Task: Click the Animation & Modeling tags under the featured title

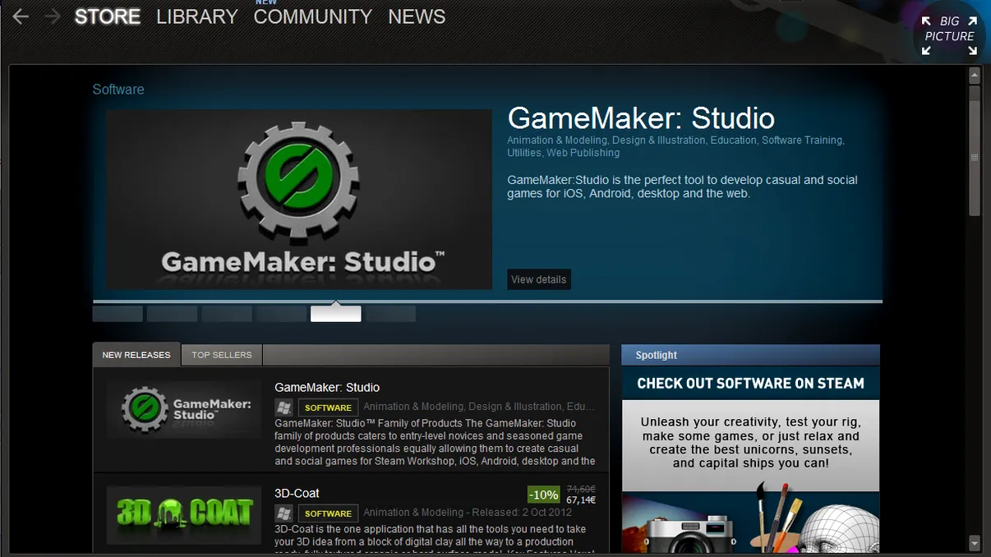Action: pyautogui.click(x=675, y=146)
